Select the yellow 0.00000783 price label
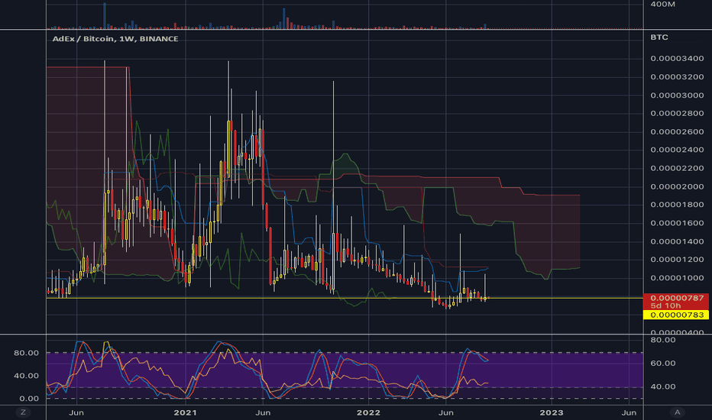 676,315
